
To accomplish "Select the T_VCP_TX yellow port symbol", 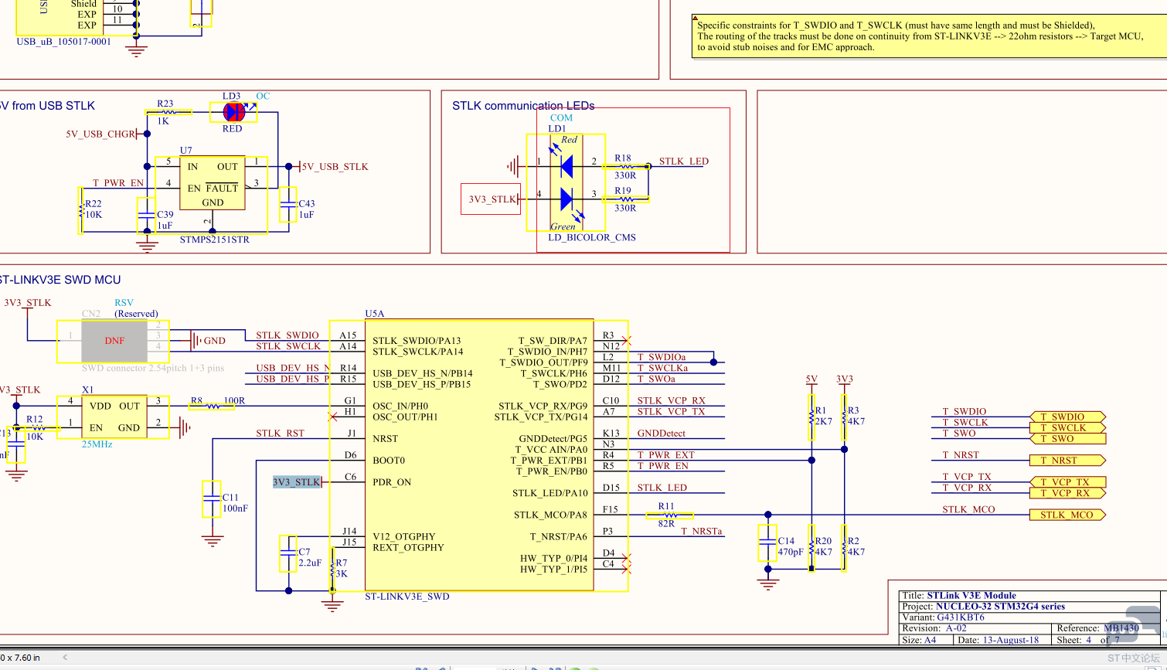I will point(1067,481).
